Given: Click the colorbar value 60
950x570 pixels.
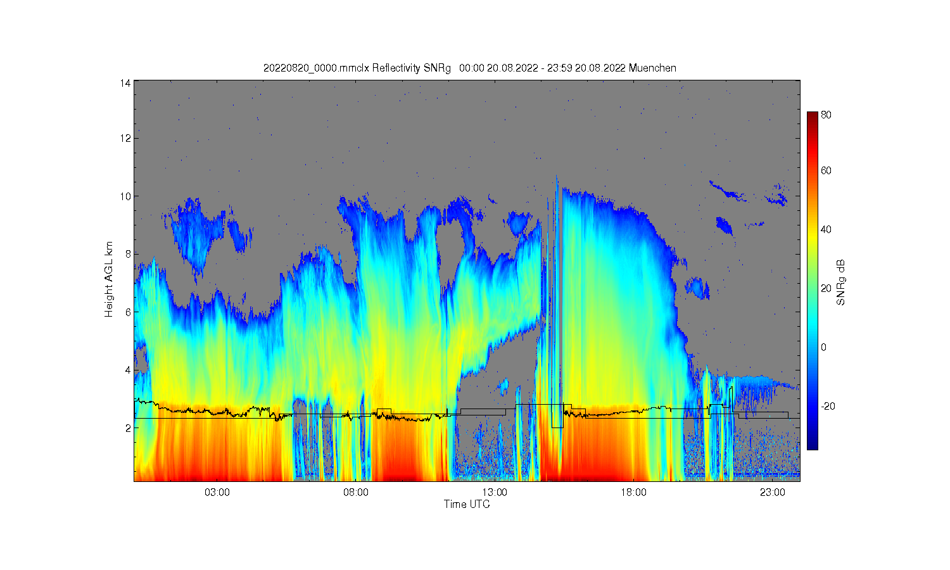Looking at the screenshot, I should click(x=826, y=170).
